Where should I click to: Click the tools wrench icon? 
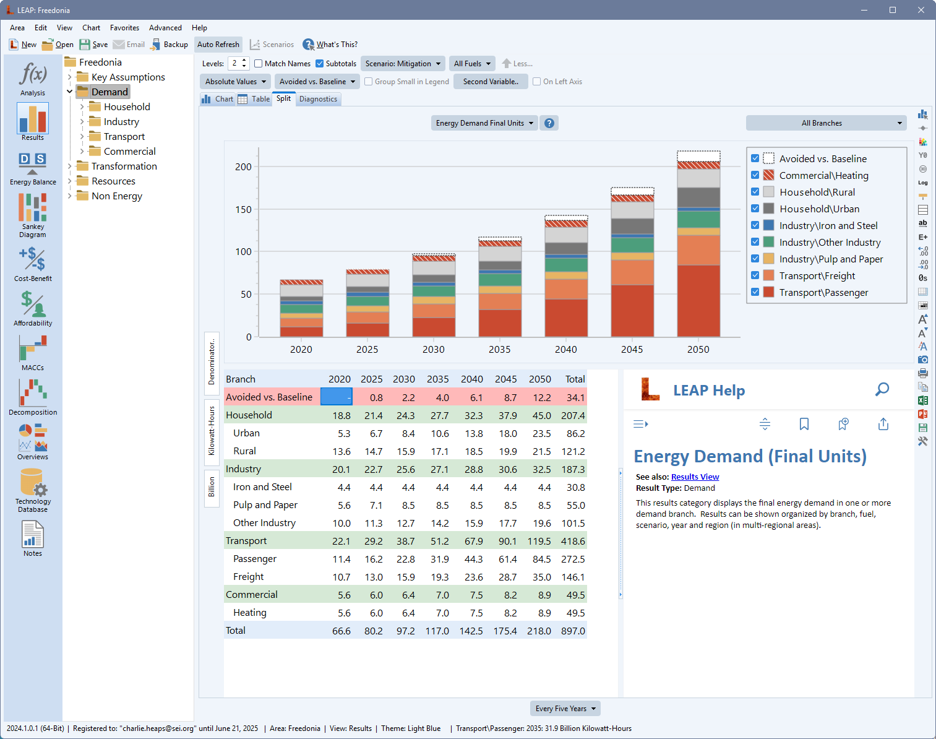click(x=923, y=441)
